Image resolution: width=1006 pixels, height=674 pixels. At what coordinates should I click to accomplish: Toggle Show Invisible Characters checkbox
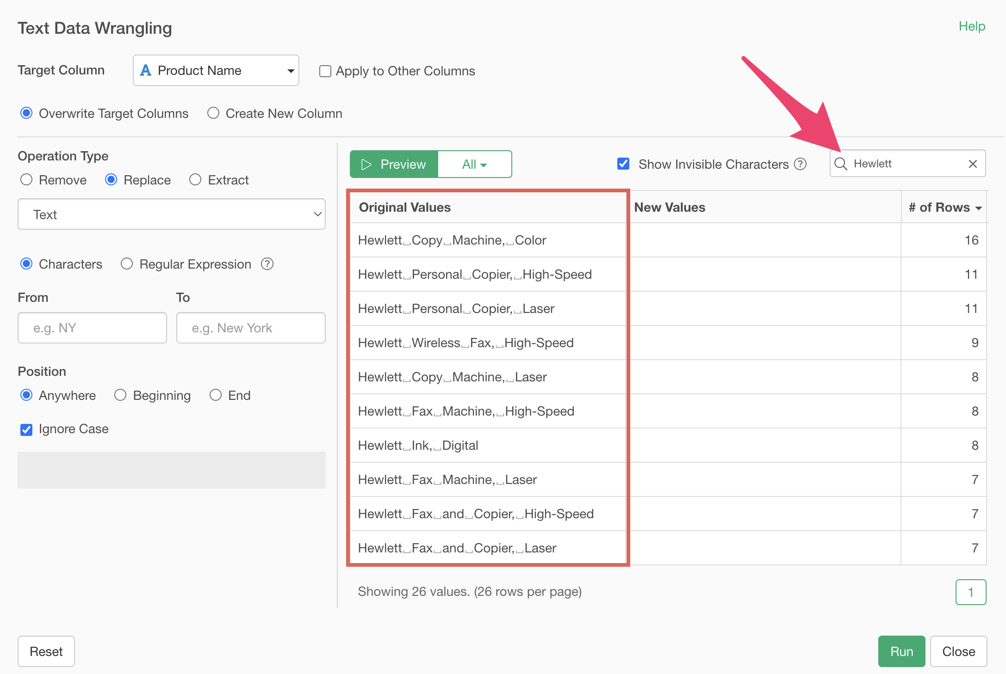[623, 164]
